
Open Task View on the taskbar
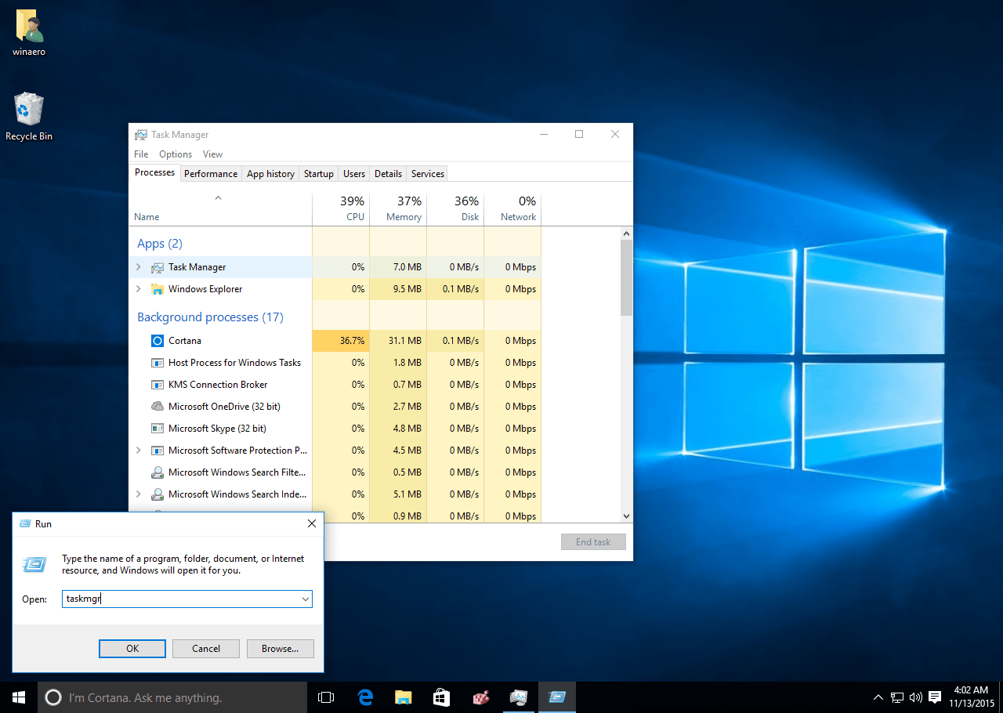pyautogui.click(x=325, y=697)
